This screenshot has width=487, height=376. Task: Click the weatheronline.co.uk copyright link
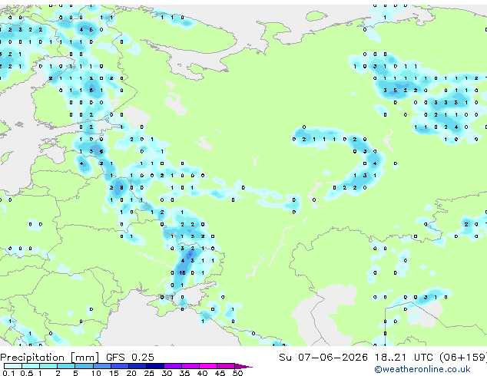(x=422, y=369)
